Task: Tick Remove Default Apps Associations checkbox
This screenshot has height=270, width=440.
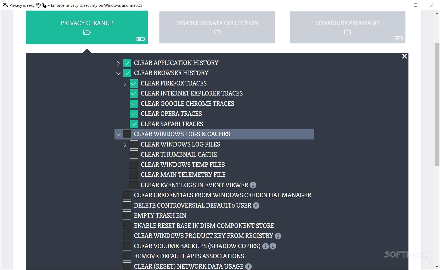Action: click(127, 256)
